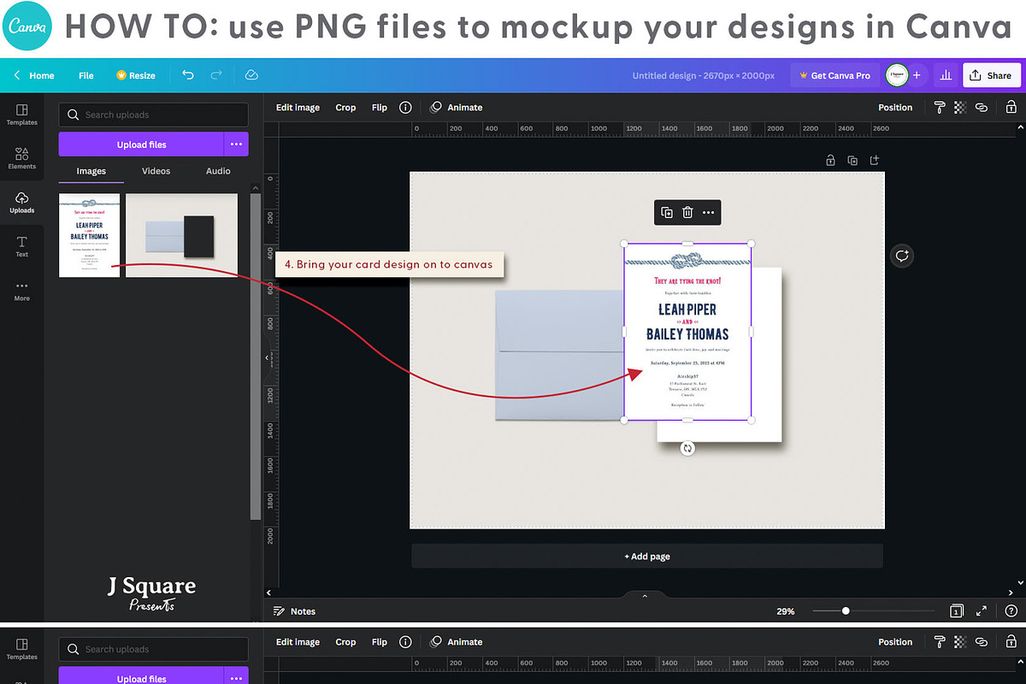Open the transparency checkerboard control
The height and width of the screenshot is (684, 1026).
960,108
